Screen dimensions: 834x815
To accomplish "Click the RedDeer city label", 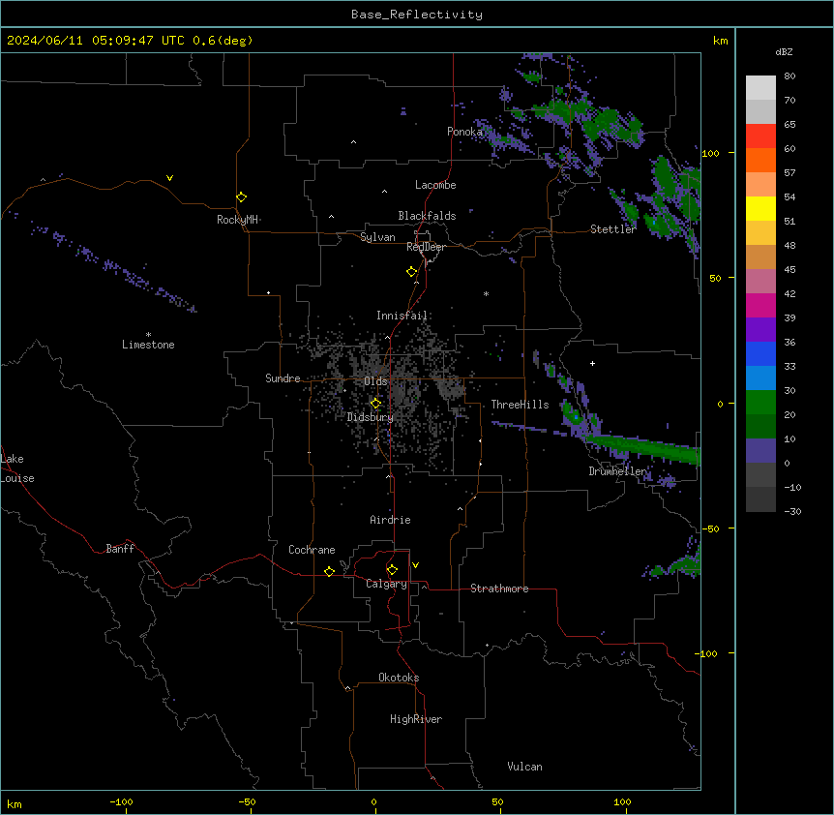I will [426, 247].
